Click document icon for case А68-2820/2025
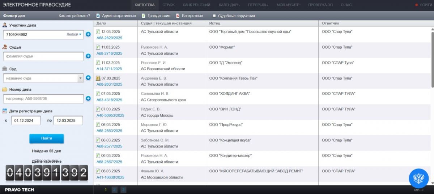This screenshot has width=434, height=194. tap(98, 31)
